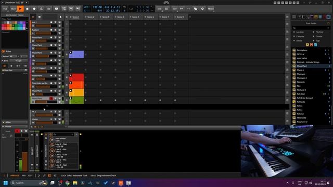
Task: Open the FILE menu
Action: (x=5, y=9)
